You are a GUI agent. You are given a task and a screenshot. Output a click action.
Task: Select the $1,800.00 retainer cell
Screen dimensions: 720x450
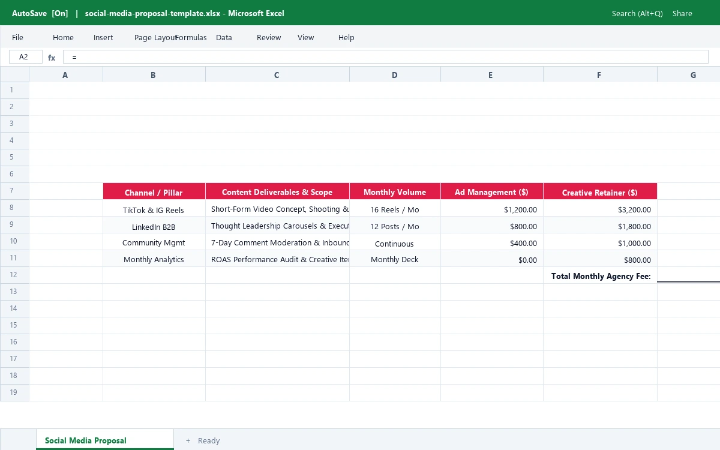click(x=601, y=225)
